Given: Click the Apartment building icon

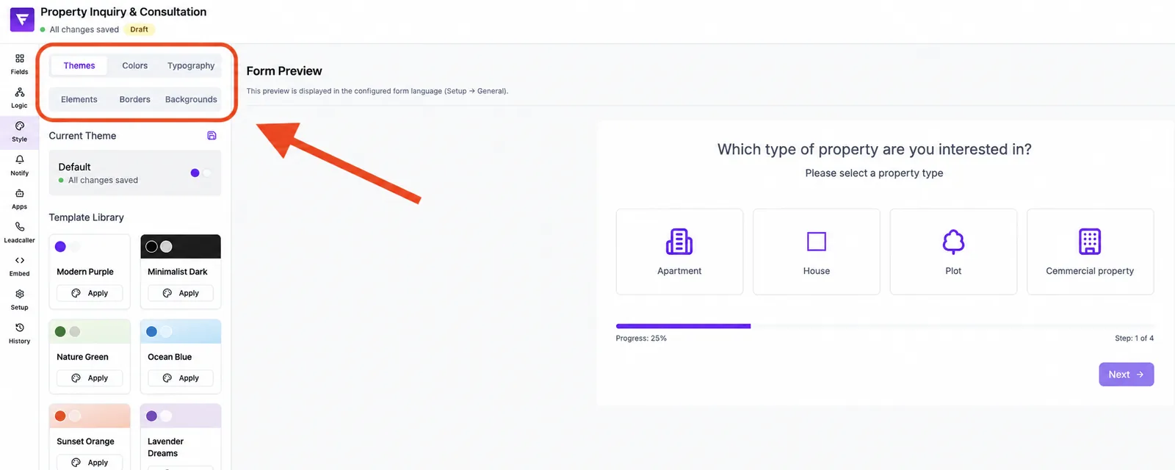Looking at the screenshot, I should [x=679, y=242].
